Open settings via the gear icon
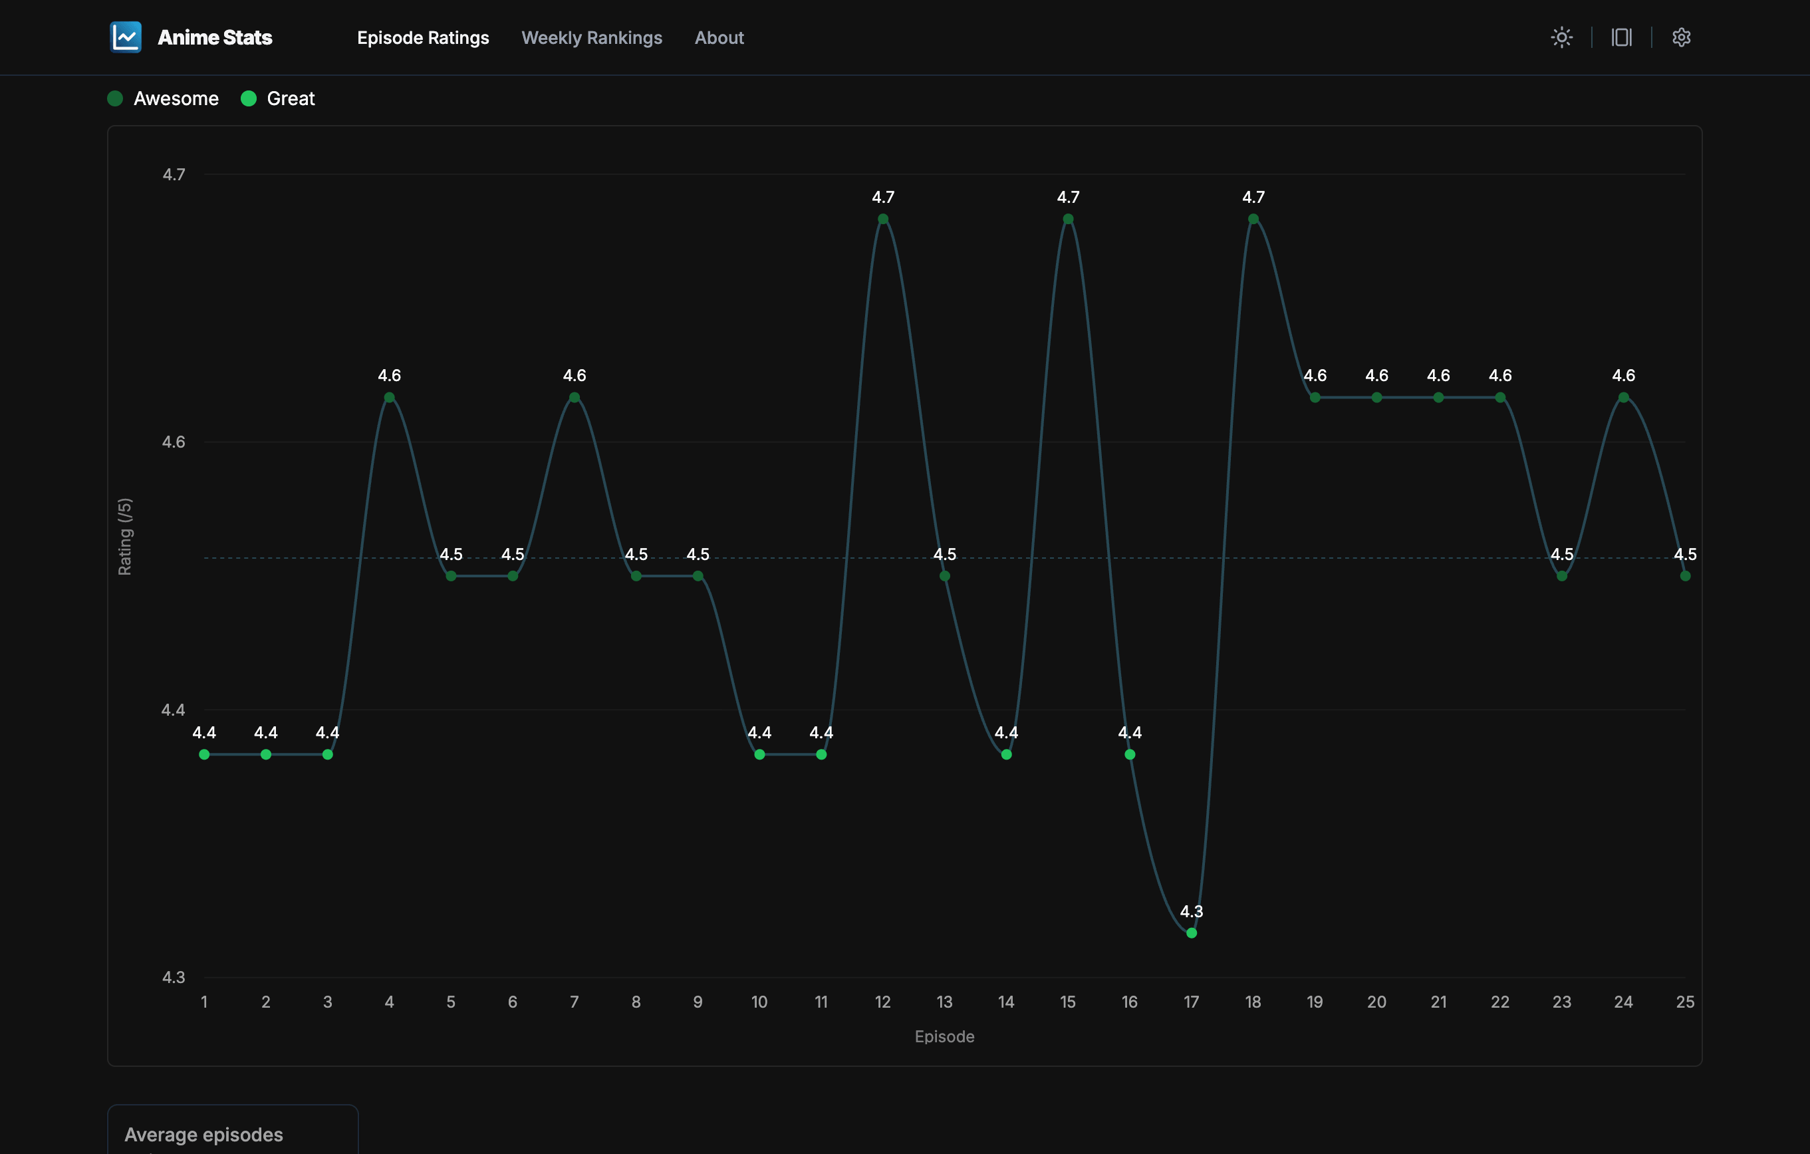 pos(1681,37)
